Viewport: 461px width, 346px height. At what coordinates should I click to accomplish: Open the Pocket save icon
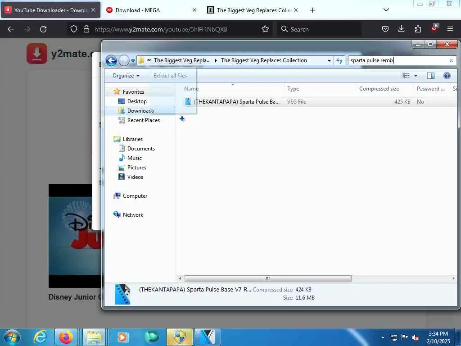tap(385, 29)
